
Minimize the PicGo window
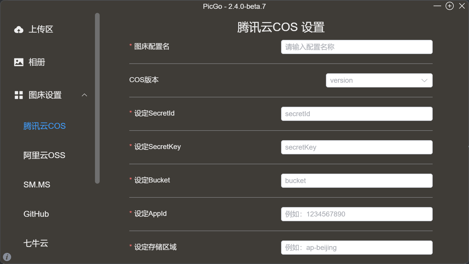tap(437, 6)
